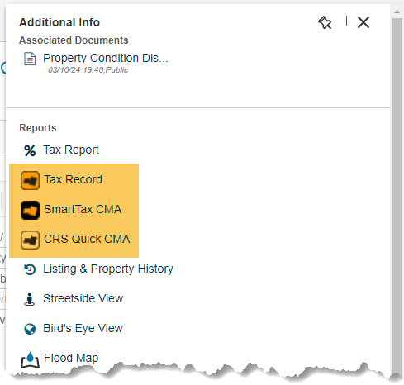The image size is (404, 385).
Task: Close the Additional Info panel
Action: (364, 22)
